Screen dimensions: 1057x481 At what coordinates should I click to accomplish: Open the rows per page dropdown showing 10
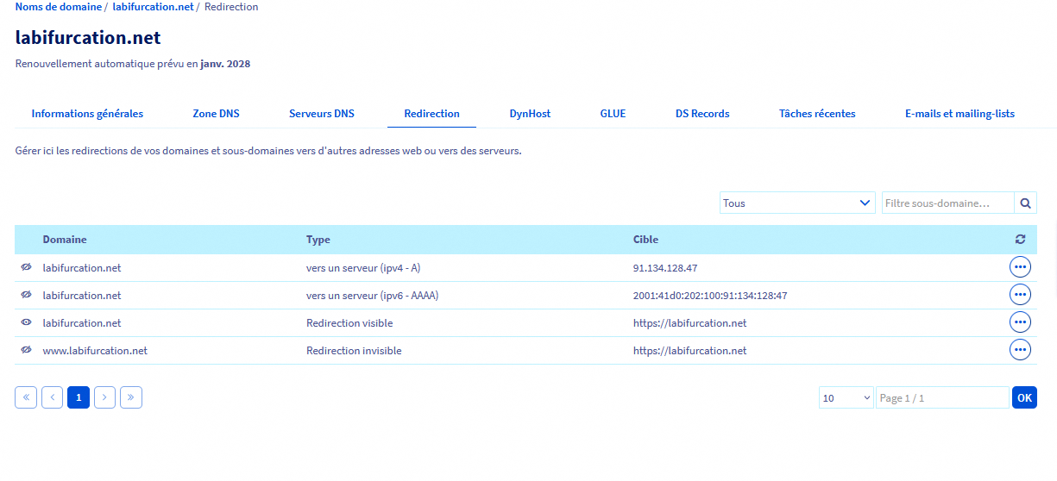click(x=846, y=397)
